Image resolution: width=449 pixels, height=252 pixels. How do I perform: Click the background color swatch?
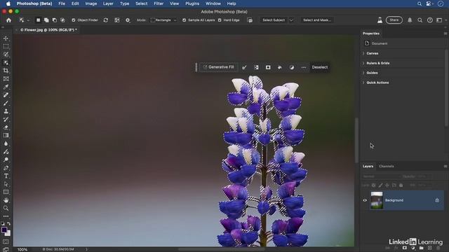pos(8,234)
